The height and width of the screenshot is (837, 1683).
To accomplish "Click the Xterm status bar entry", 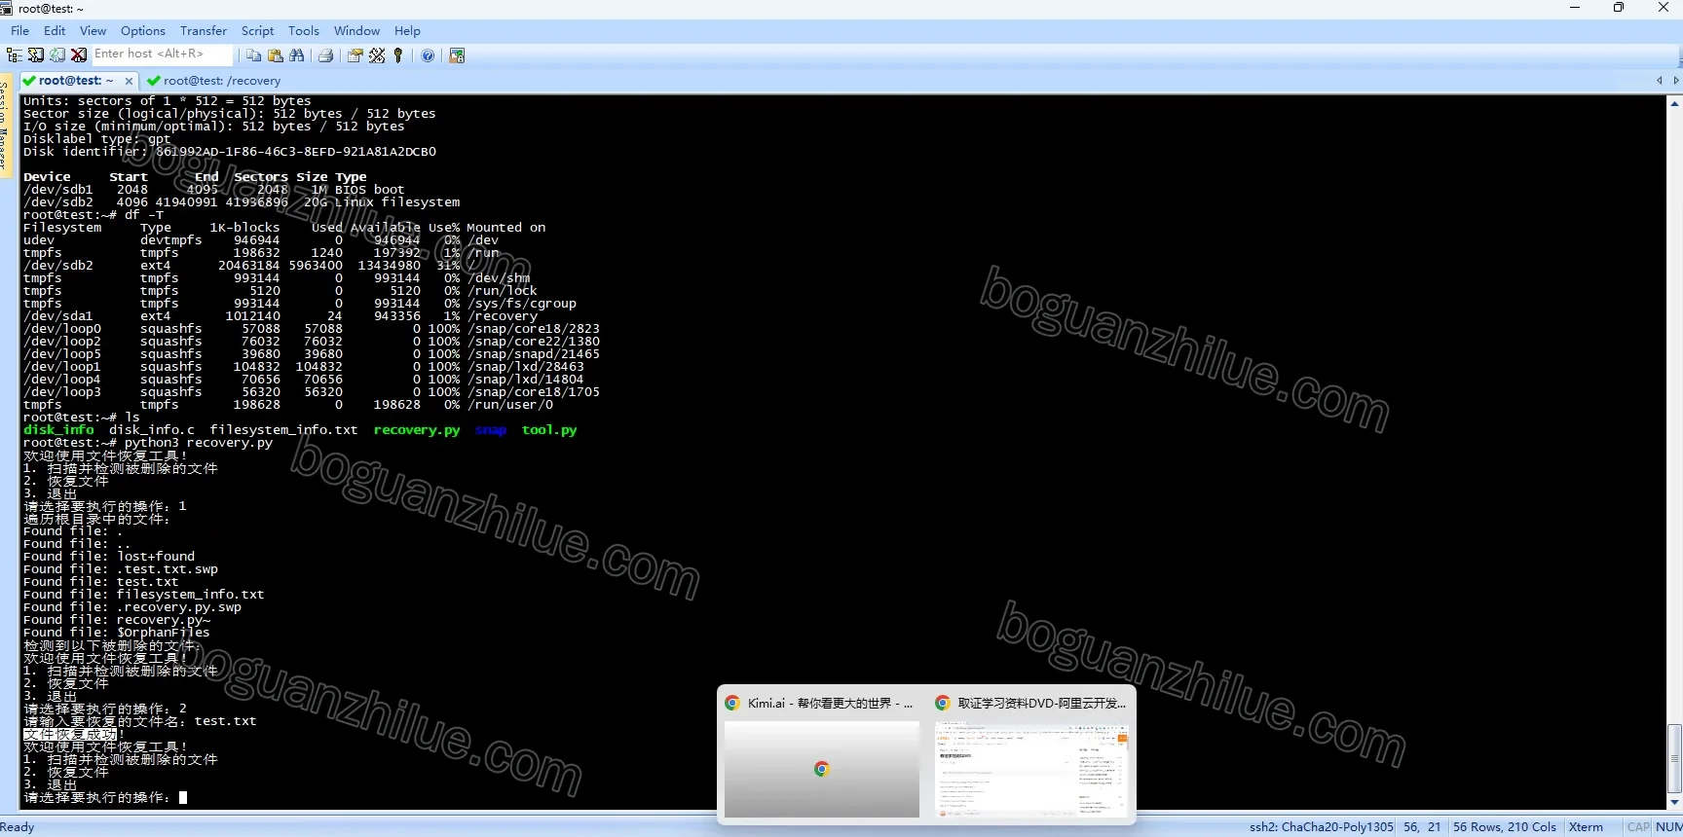I will [1586, 827].
